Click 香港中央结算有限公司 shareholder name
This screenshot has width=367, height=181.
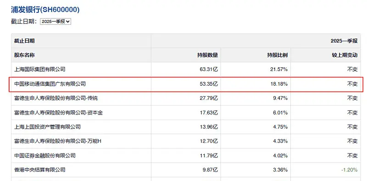coord(39,170)
